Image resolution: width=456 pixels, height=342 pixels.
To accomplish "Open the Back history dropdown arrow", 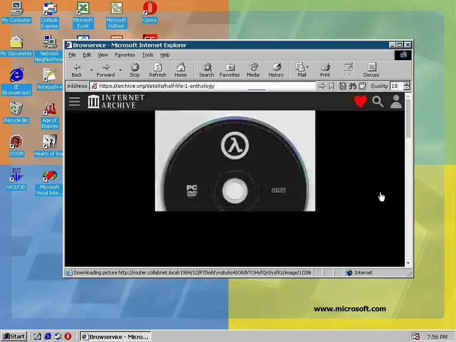I will tap(91, 70).
